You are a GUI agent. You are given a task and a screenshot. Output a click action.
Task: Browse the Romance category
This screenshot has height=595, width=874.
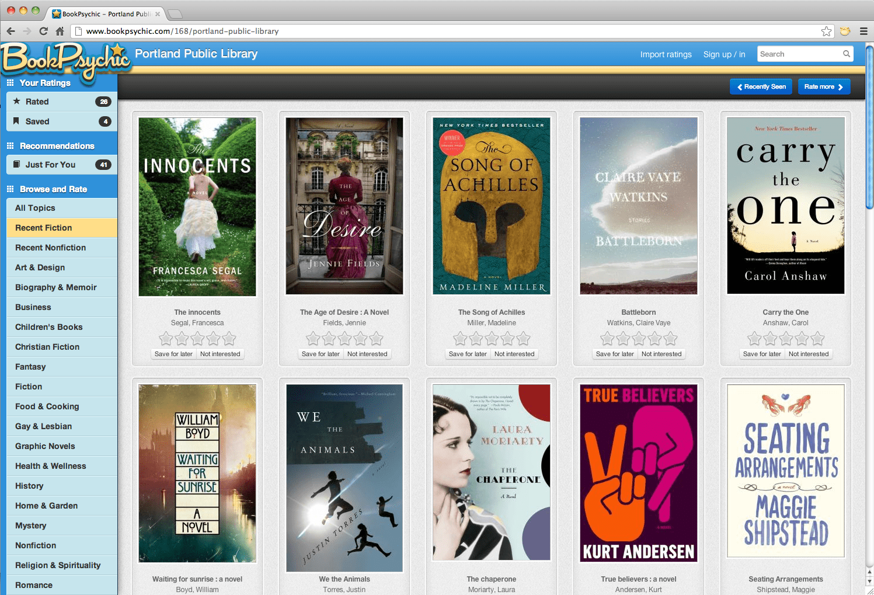[62, 585]
